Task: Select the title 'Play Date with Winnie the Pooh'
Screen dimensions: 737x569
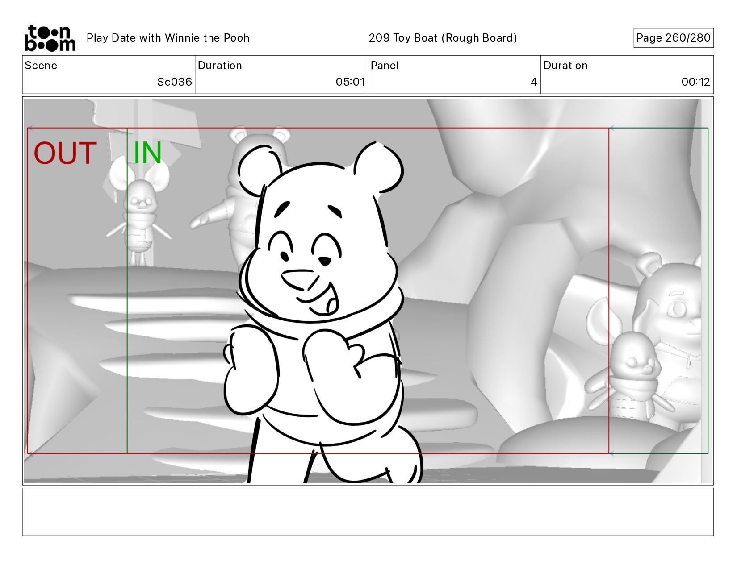Action: coord(168,38)
